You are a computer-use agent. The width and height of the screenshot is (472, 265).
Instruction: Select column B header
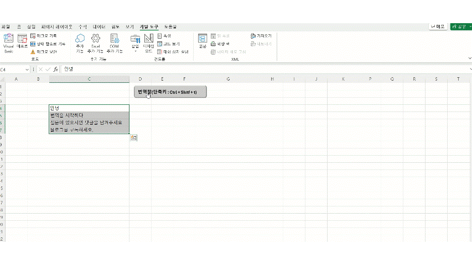point(38,79)
